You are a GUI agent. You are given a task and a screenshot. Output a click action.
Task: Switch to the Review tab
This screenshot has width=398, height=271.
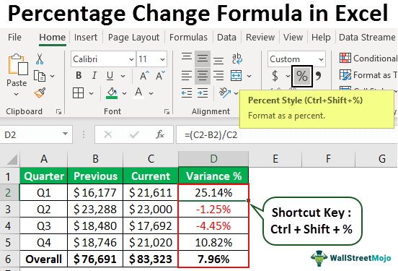coord(260,38)
